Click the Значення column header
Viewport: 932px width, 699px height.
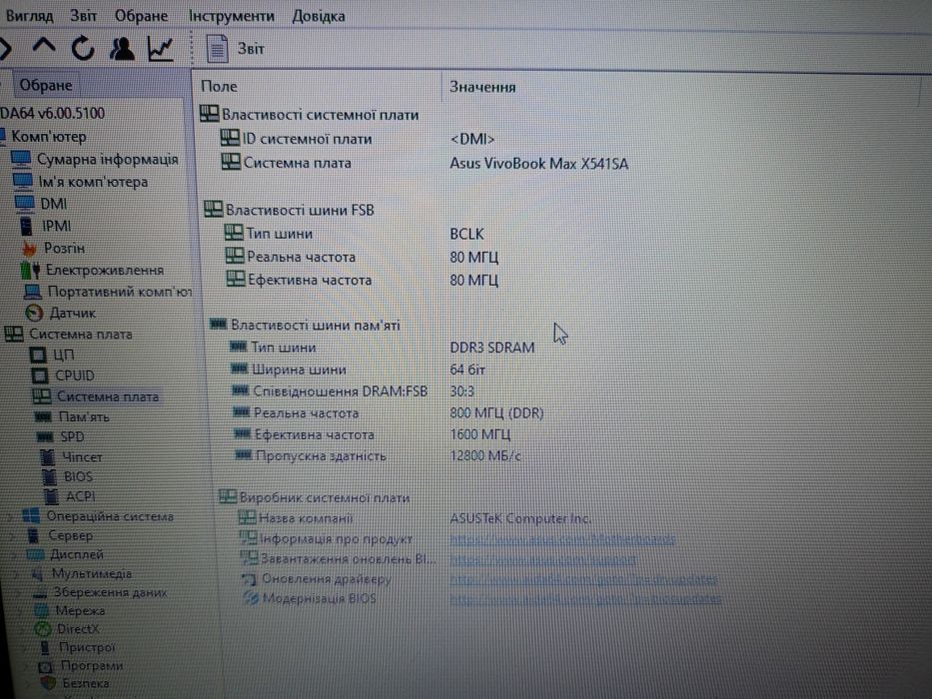pos(482,87)
